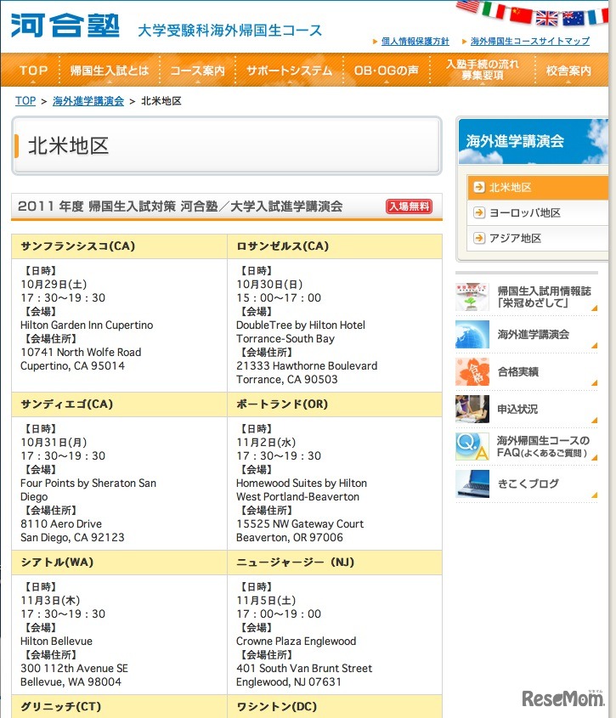Click 8110 Aero Drive address text
Image resolution: width=616 pixels, height=718 pixels.
coord(61,524)
